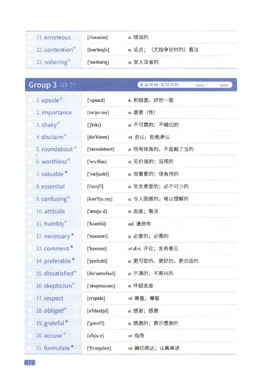Click the word entry "respect"

54,298
